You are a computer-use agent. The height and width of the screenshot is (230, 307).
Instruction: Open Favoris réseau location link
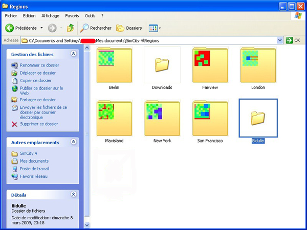click(x=34, y=176)
